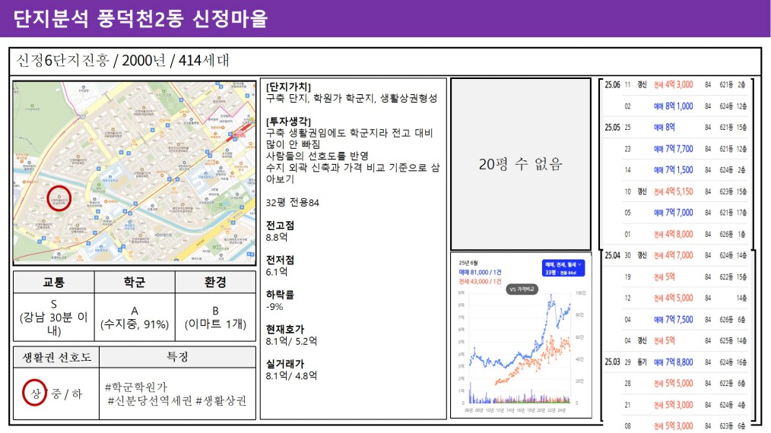This screenshot has width=771, height=433.
Task: Select the 실거래가 value 8.1억/ 4.8억
Action: [x=291, y=375]
